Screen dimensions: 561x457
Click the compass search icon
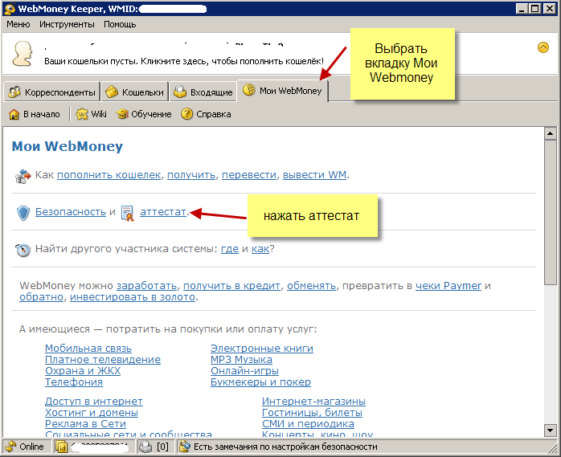23,250
